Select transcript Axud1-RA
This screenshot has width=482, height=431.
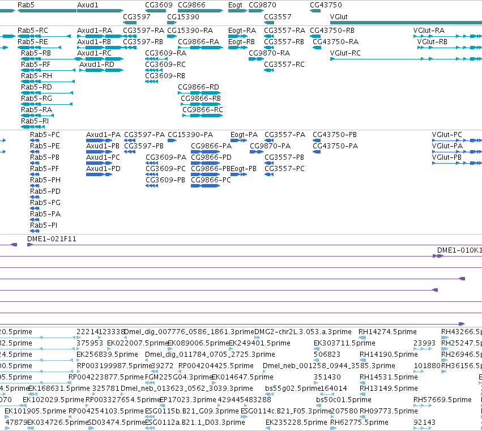95,31
